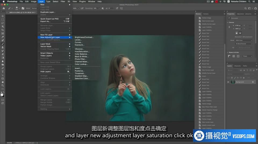Select the Eraser tool
This screenshot has height=144, width=258.
tap(3, 54)
